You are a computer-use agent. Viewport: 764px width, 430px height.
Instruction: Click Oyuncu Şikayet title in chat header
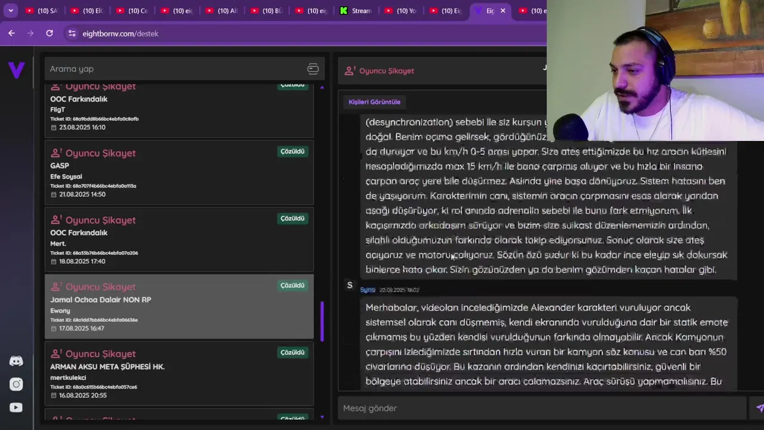(x=387, y=70)
